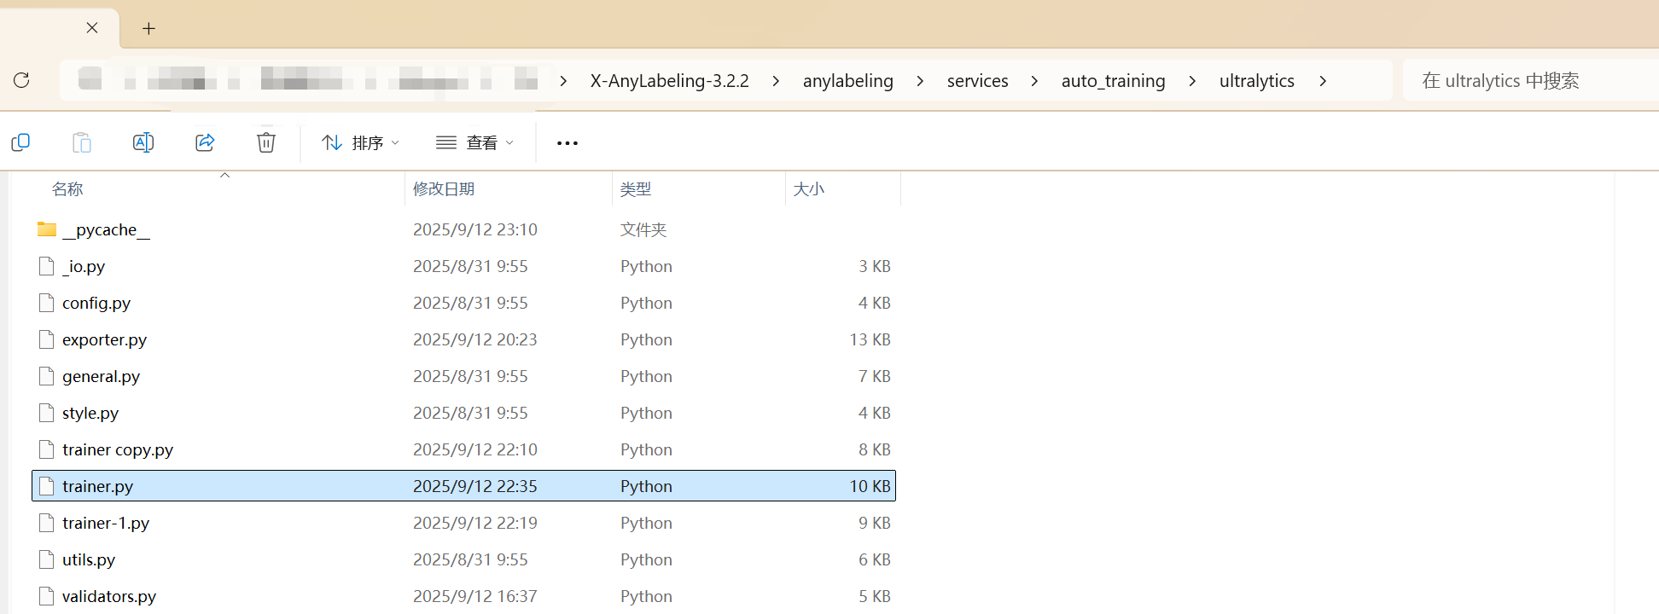The height and width of the screenshot is (614, 1659).
Task: Click the 13 KB size of exporter.py
Action: point(870,339)
